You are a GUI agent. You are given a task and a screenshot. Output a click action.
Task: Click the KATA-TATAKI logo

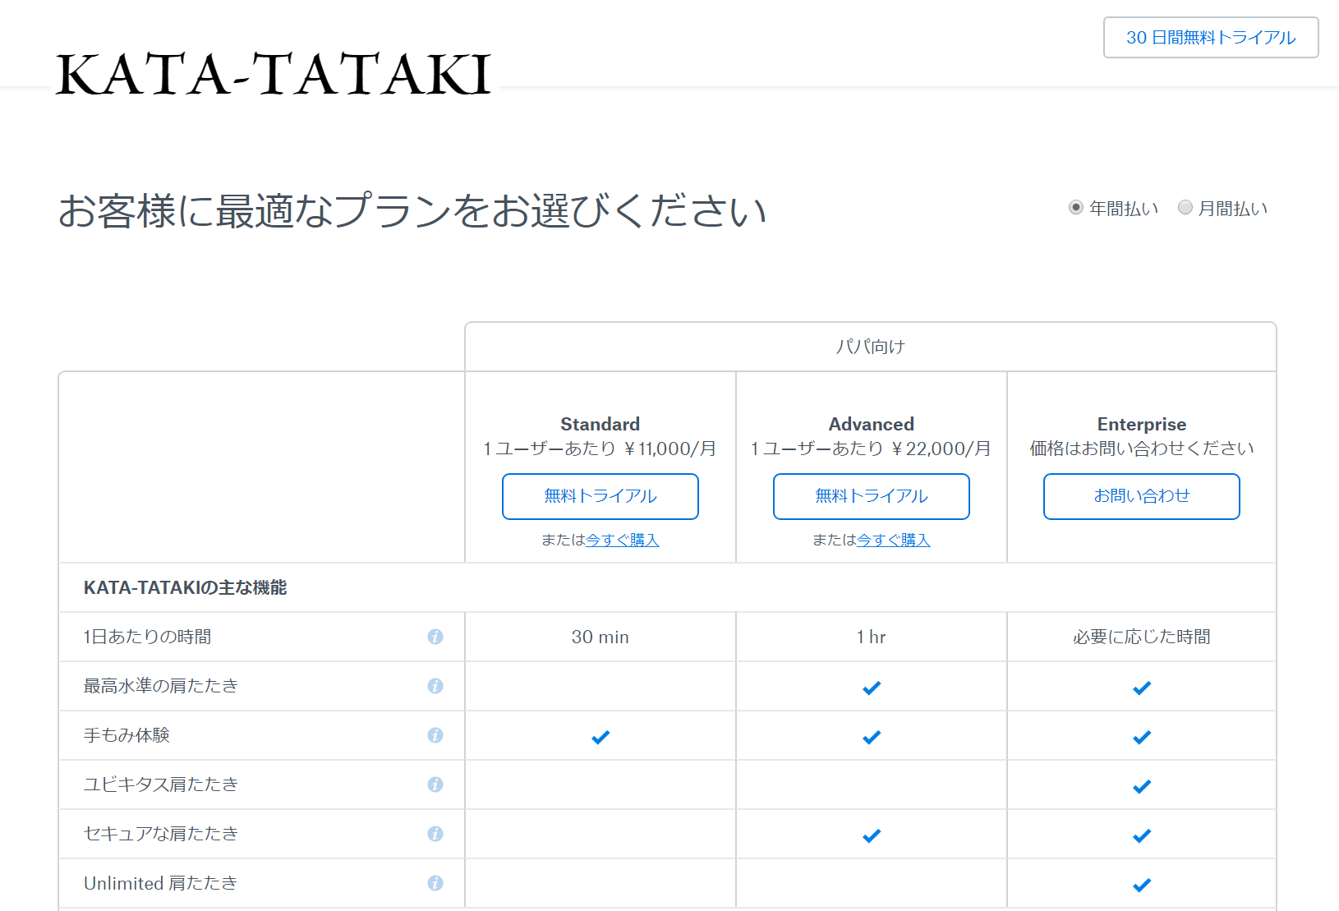tap(274, 74)
